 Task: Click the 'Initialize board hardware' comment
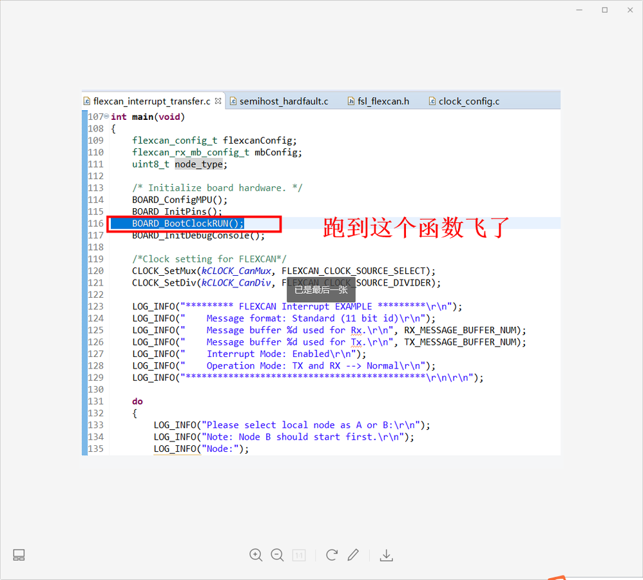coord(217,188)
